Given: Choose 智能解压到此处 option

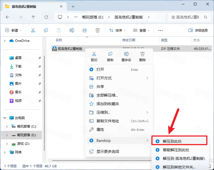Looking at the screenshot, I should 180,150.
